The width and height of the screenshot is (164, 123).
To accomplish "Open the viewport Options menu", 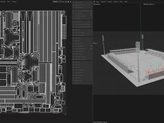I will tap(115, 2).
